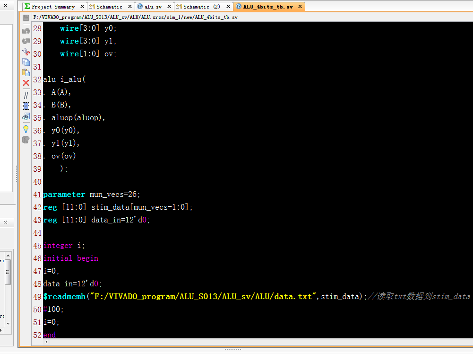Screen dimensions: 473x354
Task: Close the Project Summary tab
Action: pos(82,7)
